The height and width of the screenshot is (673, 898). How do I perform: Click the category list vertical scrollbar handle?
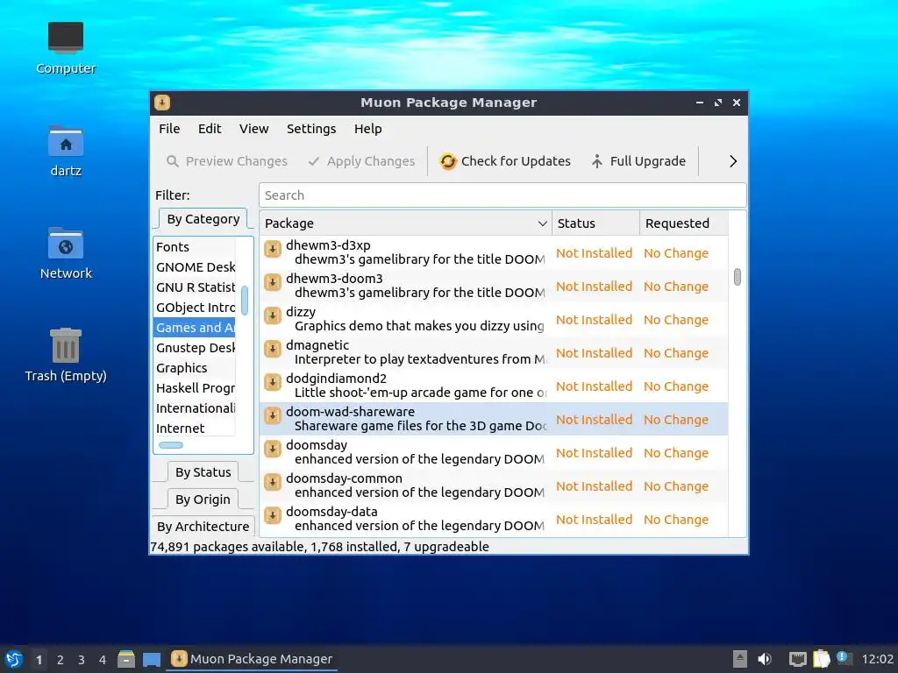(245, 301)
